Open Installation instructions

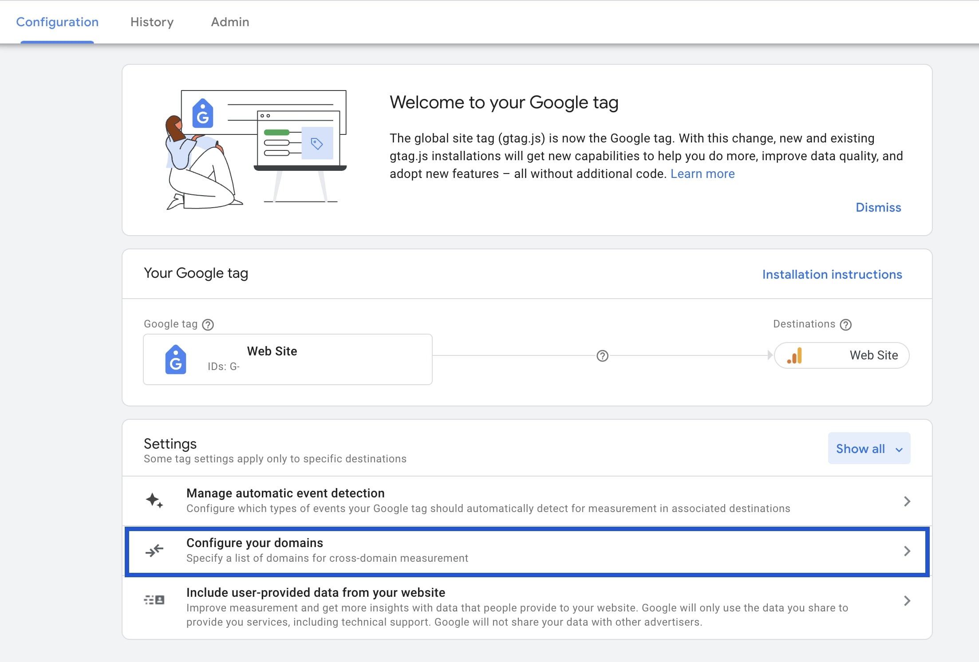coord(832,274)
